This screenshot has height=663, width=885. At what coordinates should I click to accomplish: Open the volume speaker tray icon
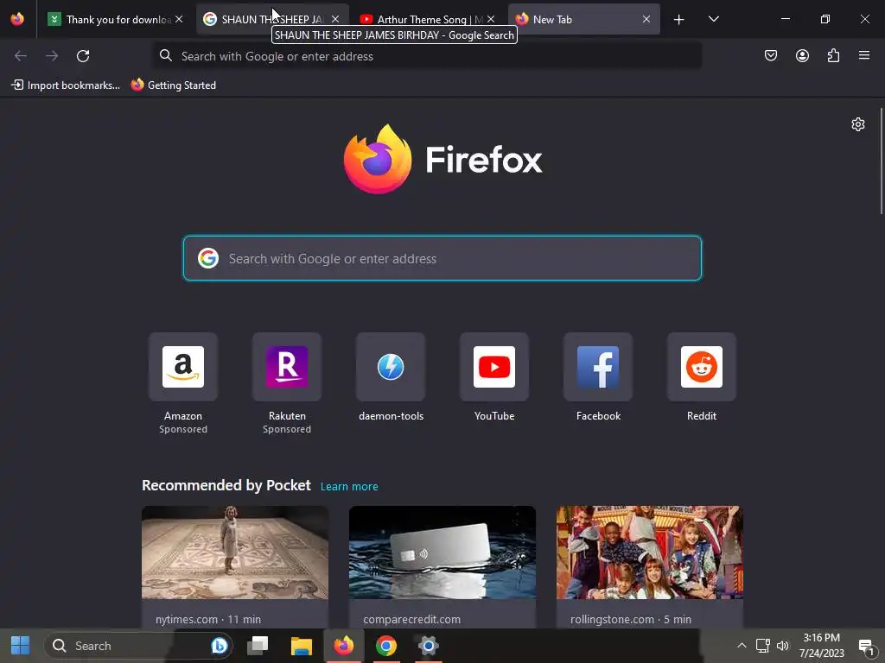(x=783, y=646)
